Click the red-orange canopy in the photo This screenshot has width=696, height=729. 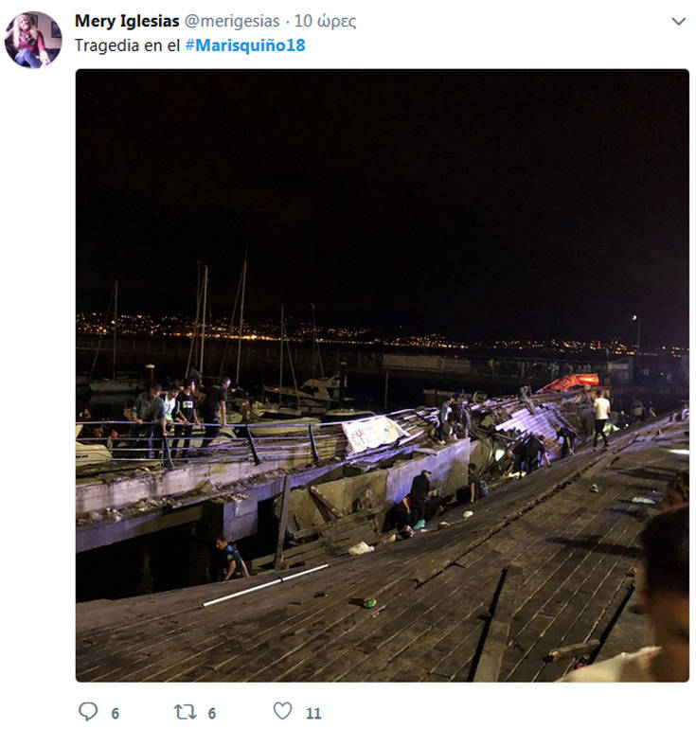pyautogui.click(x=571, y=382)
